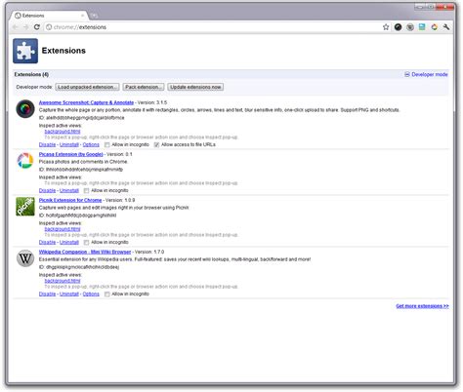Open a new tab with the new-tab button
This screenshot has width=463, height=392.
[x=94, y=16]
